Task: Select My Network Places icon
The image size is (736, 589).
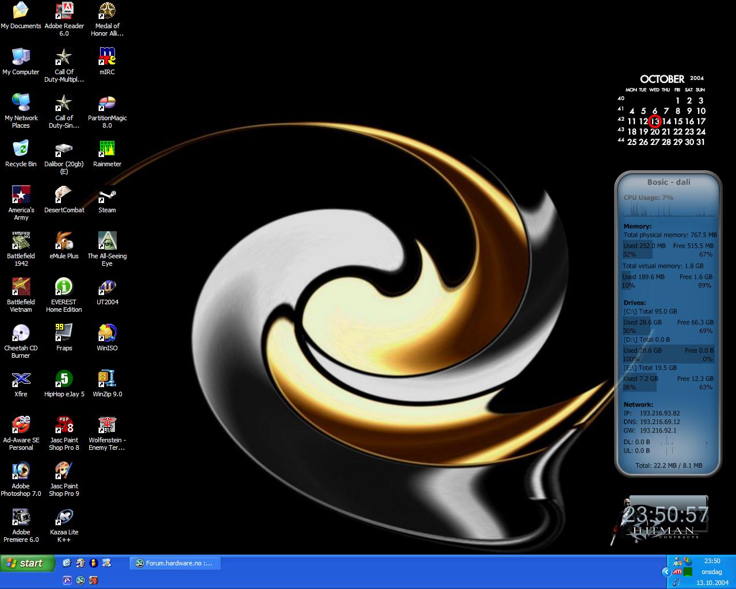Action: click(x=21, y=111)
